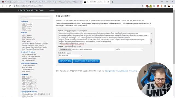175x98 pixels.
Task: Open the browser profile avatar
Action: [169, 6]
